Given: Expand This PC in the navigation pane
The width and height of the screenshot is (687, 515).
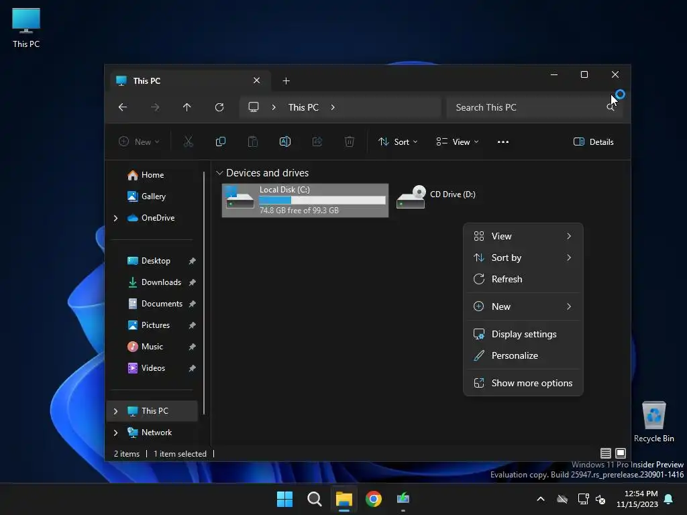Looking at the screenshot, I should click(x=115, y=411).
